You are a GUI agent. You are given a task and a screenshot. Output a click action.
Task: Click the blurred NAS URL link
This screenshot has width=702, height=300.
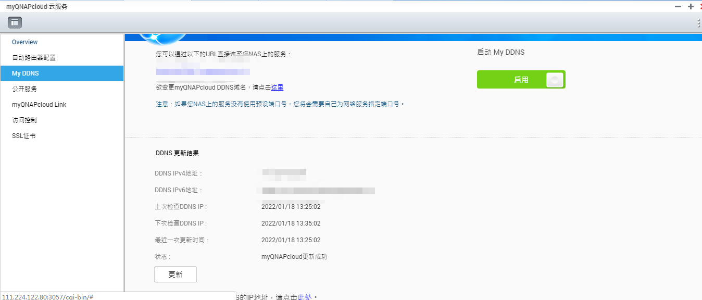[203, 72]
